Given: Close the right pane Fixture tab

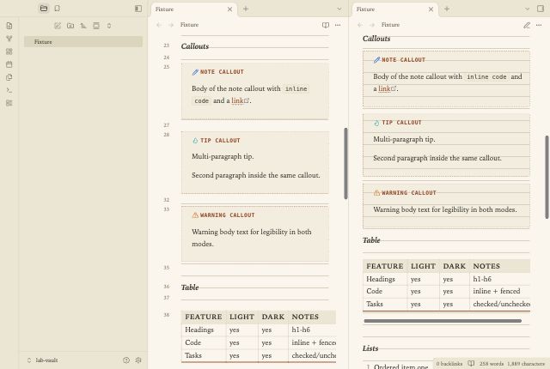Looking at the screenshot, I should tap(431, 9).
